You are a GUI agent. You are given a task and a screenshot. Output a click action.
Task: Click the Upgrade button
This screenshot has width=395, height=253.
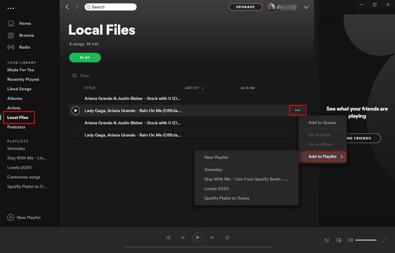[245, 7]
